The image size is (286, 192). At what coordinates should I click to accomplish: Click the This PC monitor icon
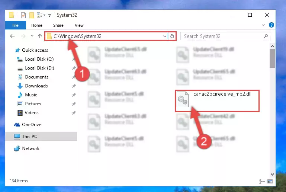17,137
